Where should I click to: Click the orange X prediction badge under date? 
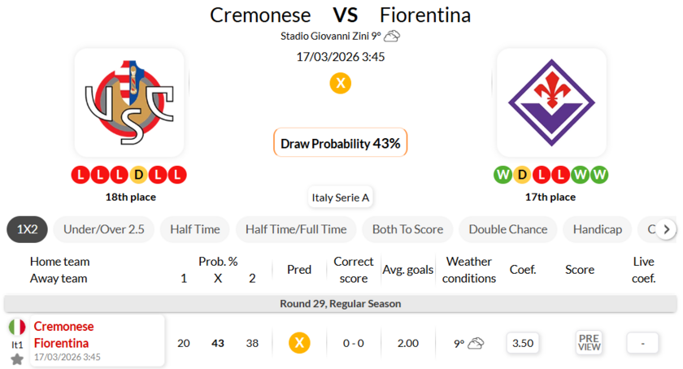(x=341, y=83)
